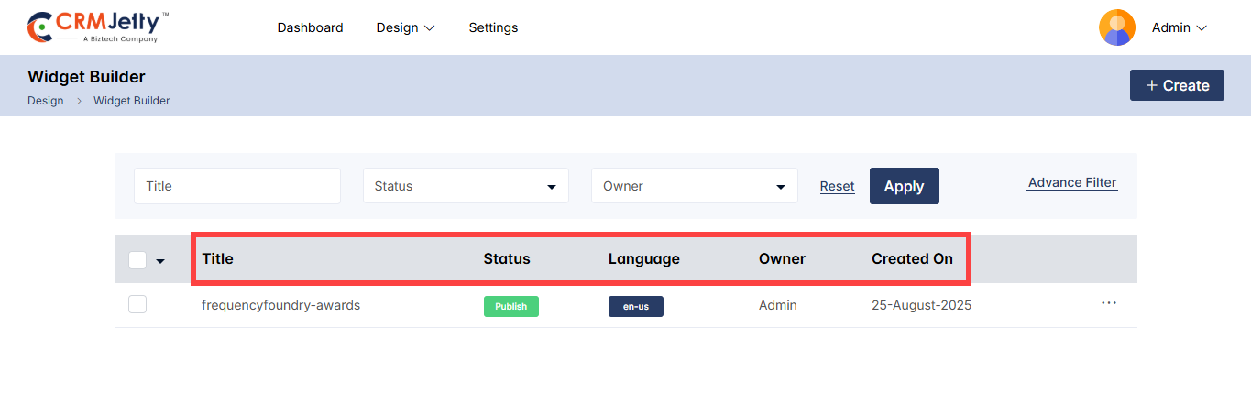Viewport: 1251px width, 393px height.
Task: Click the green Publish status badge
Action: click(x=510, y=306)
